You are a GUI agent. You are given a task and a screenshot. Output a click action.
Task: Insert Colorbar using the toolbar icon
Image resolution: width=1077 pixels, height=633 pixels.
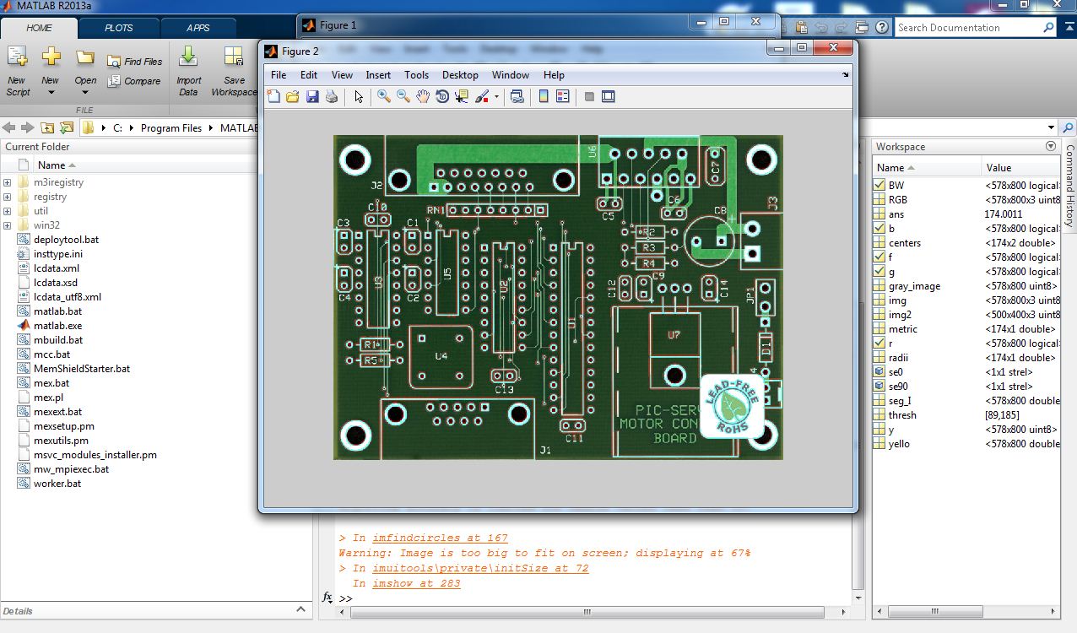[x=544, y=97]
